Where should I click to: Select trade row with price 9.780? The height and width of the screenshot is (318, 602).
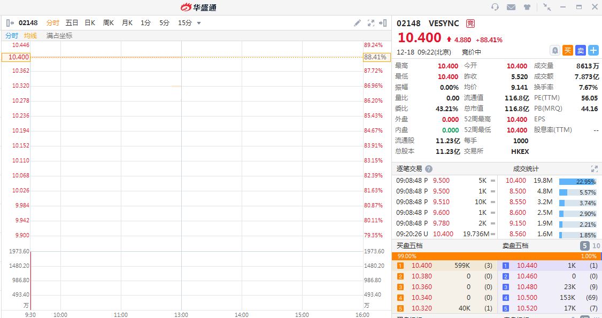coord(445,223)
